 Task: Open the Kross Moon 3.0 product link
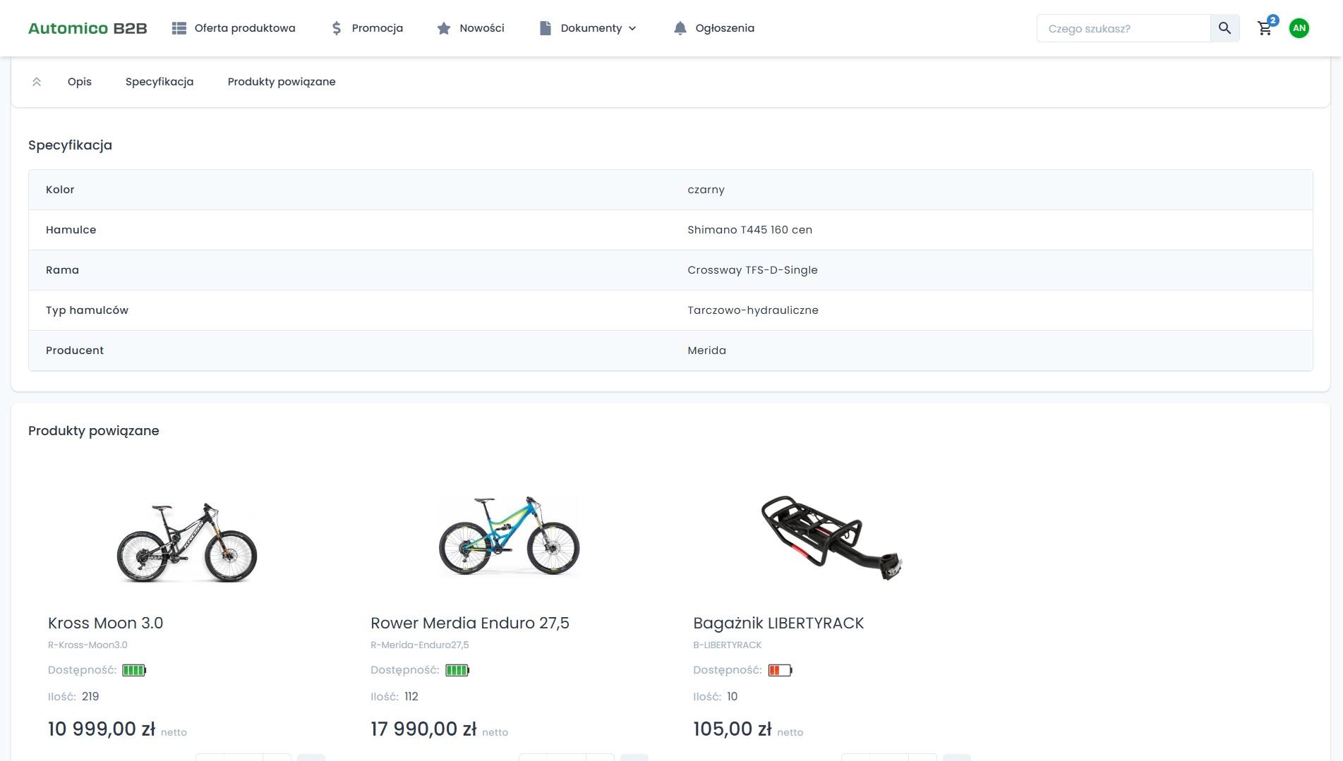[105, 623]
